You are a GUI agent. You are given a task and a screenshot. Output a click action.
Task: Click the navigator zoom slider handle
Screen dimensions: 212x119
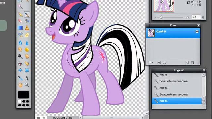point(161,17)
